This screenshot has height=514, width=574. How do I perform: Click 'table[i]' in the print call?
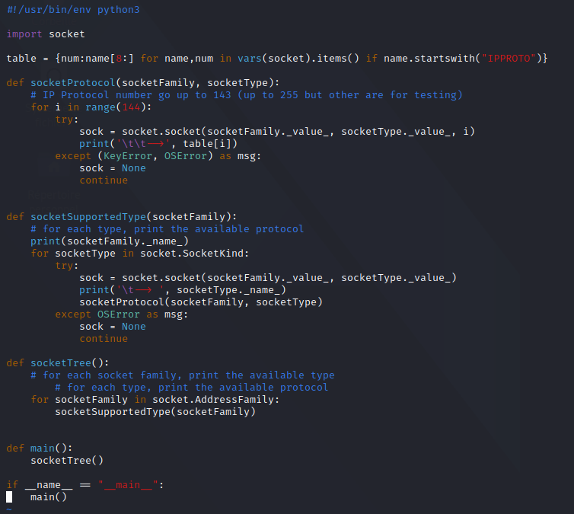[207, 143]
